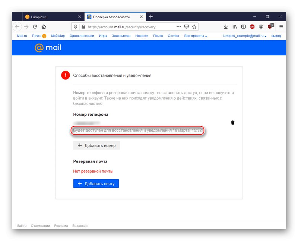This screenshot has height=241, width=298.
Task: Click the trash icon to delete phone number
Action: (x=233, y=123)
